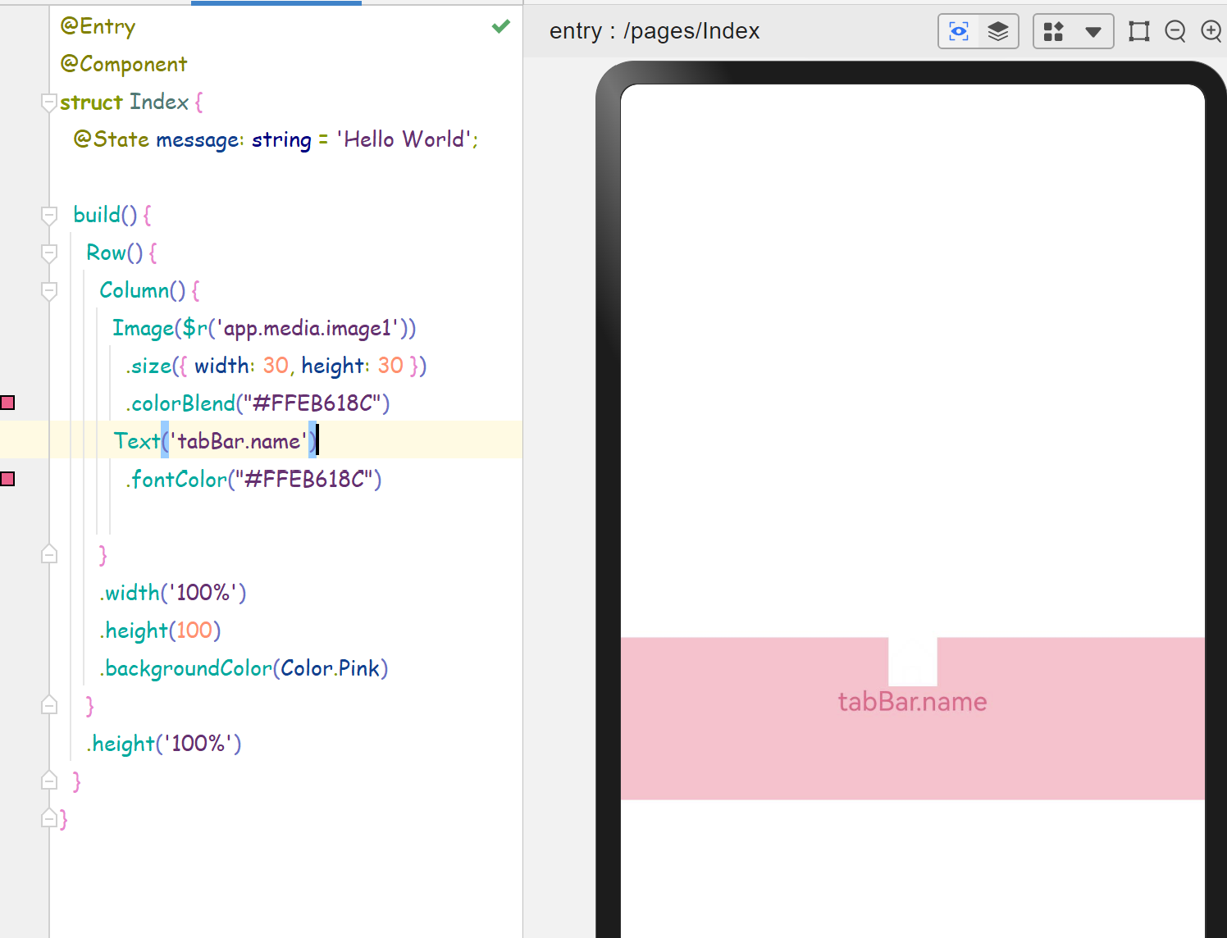Click .backgroundColor(Color.Pink) code

click(244, 667)
